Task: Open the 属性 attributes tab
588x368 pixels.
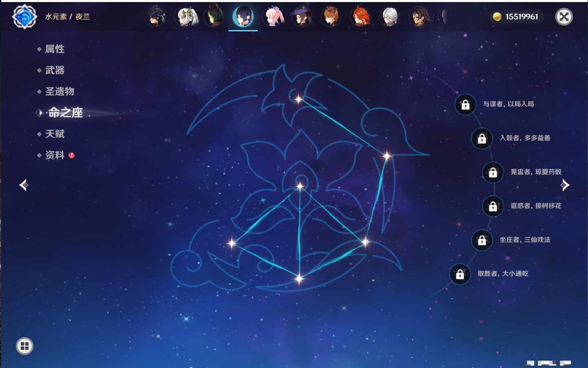Action: 55,49
